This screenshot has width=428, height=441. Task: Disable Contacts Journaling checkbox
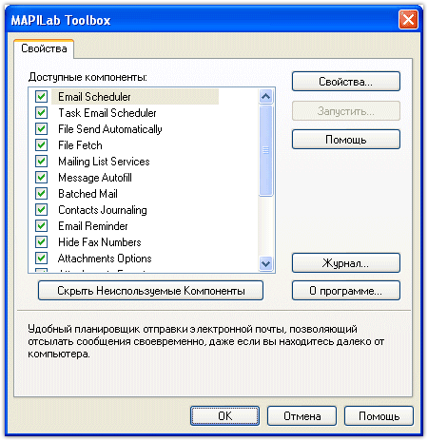pos(41,209)
